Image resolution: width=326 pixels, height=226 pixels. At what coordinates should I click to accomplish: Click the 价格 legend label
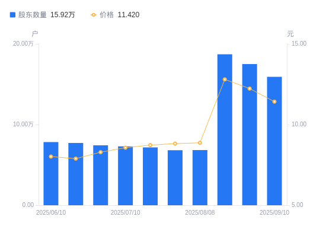point(107,15)
